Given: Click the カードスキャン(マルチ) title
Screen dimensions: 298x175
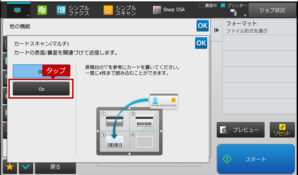Looking at the screenshot, I should (41, 44).
